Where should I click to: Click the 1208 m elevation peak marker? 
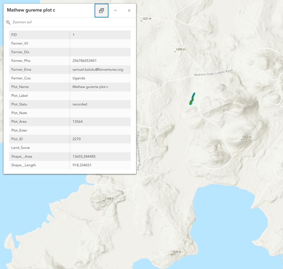pyautogui.click(x=175, y=51)
